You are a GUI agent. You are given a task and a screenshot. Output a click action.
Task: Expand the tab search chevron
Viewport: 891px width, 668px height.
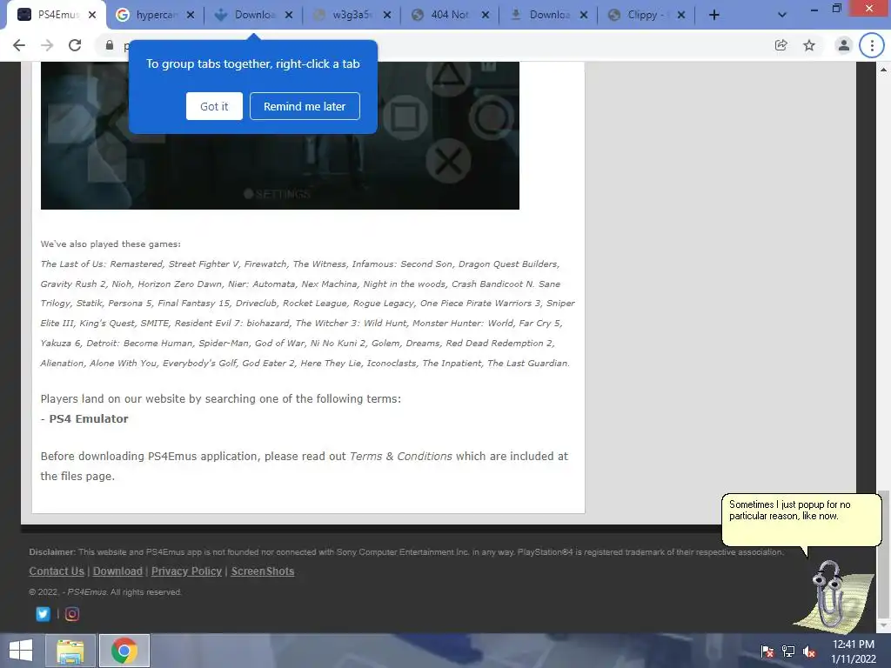pos(782,16)
